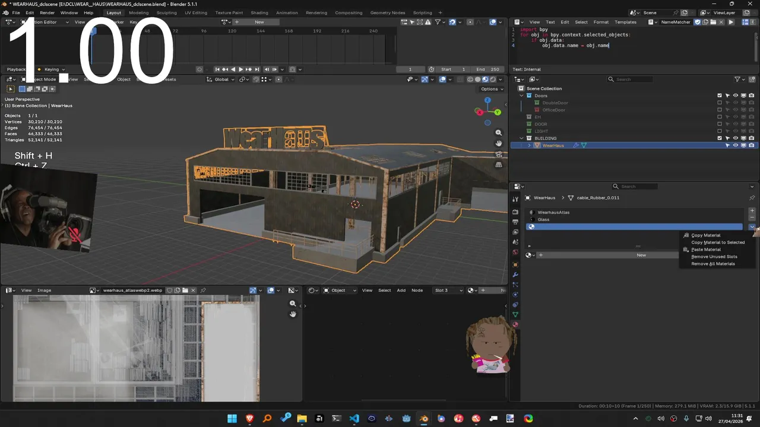Click the End frame 250 field
This screenshot has width=760, height=427.
tap(488, 69)
